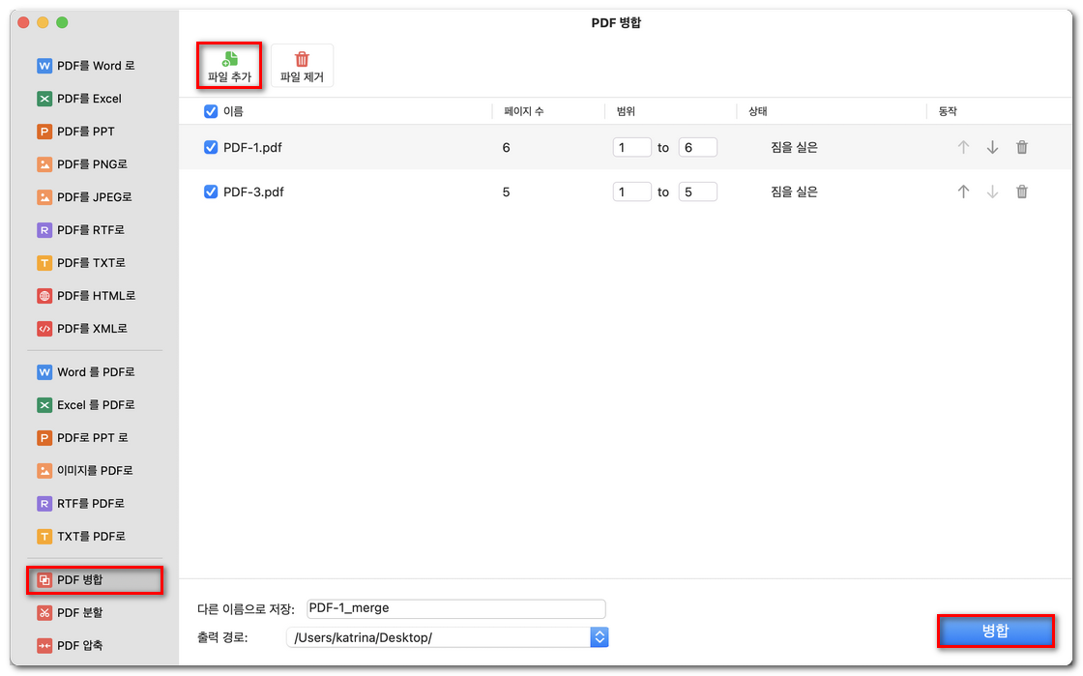Open the 이미지를 PDF로 tool
The image size is (1083, 676).
87,470
